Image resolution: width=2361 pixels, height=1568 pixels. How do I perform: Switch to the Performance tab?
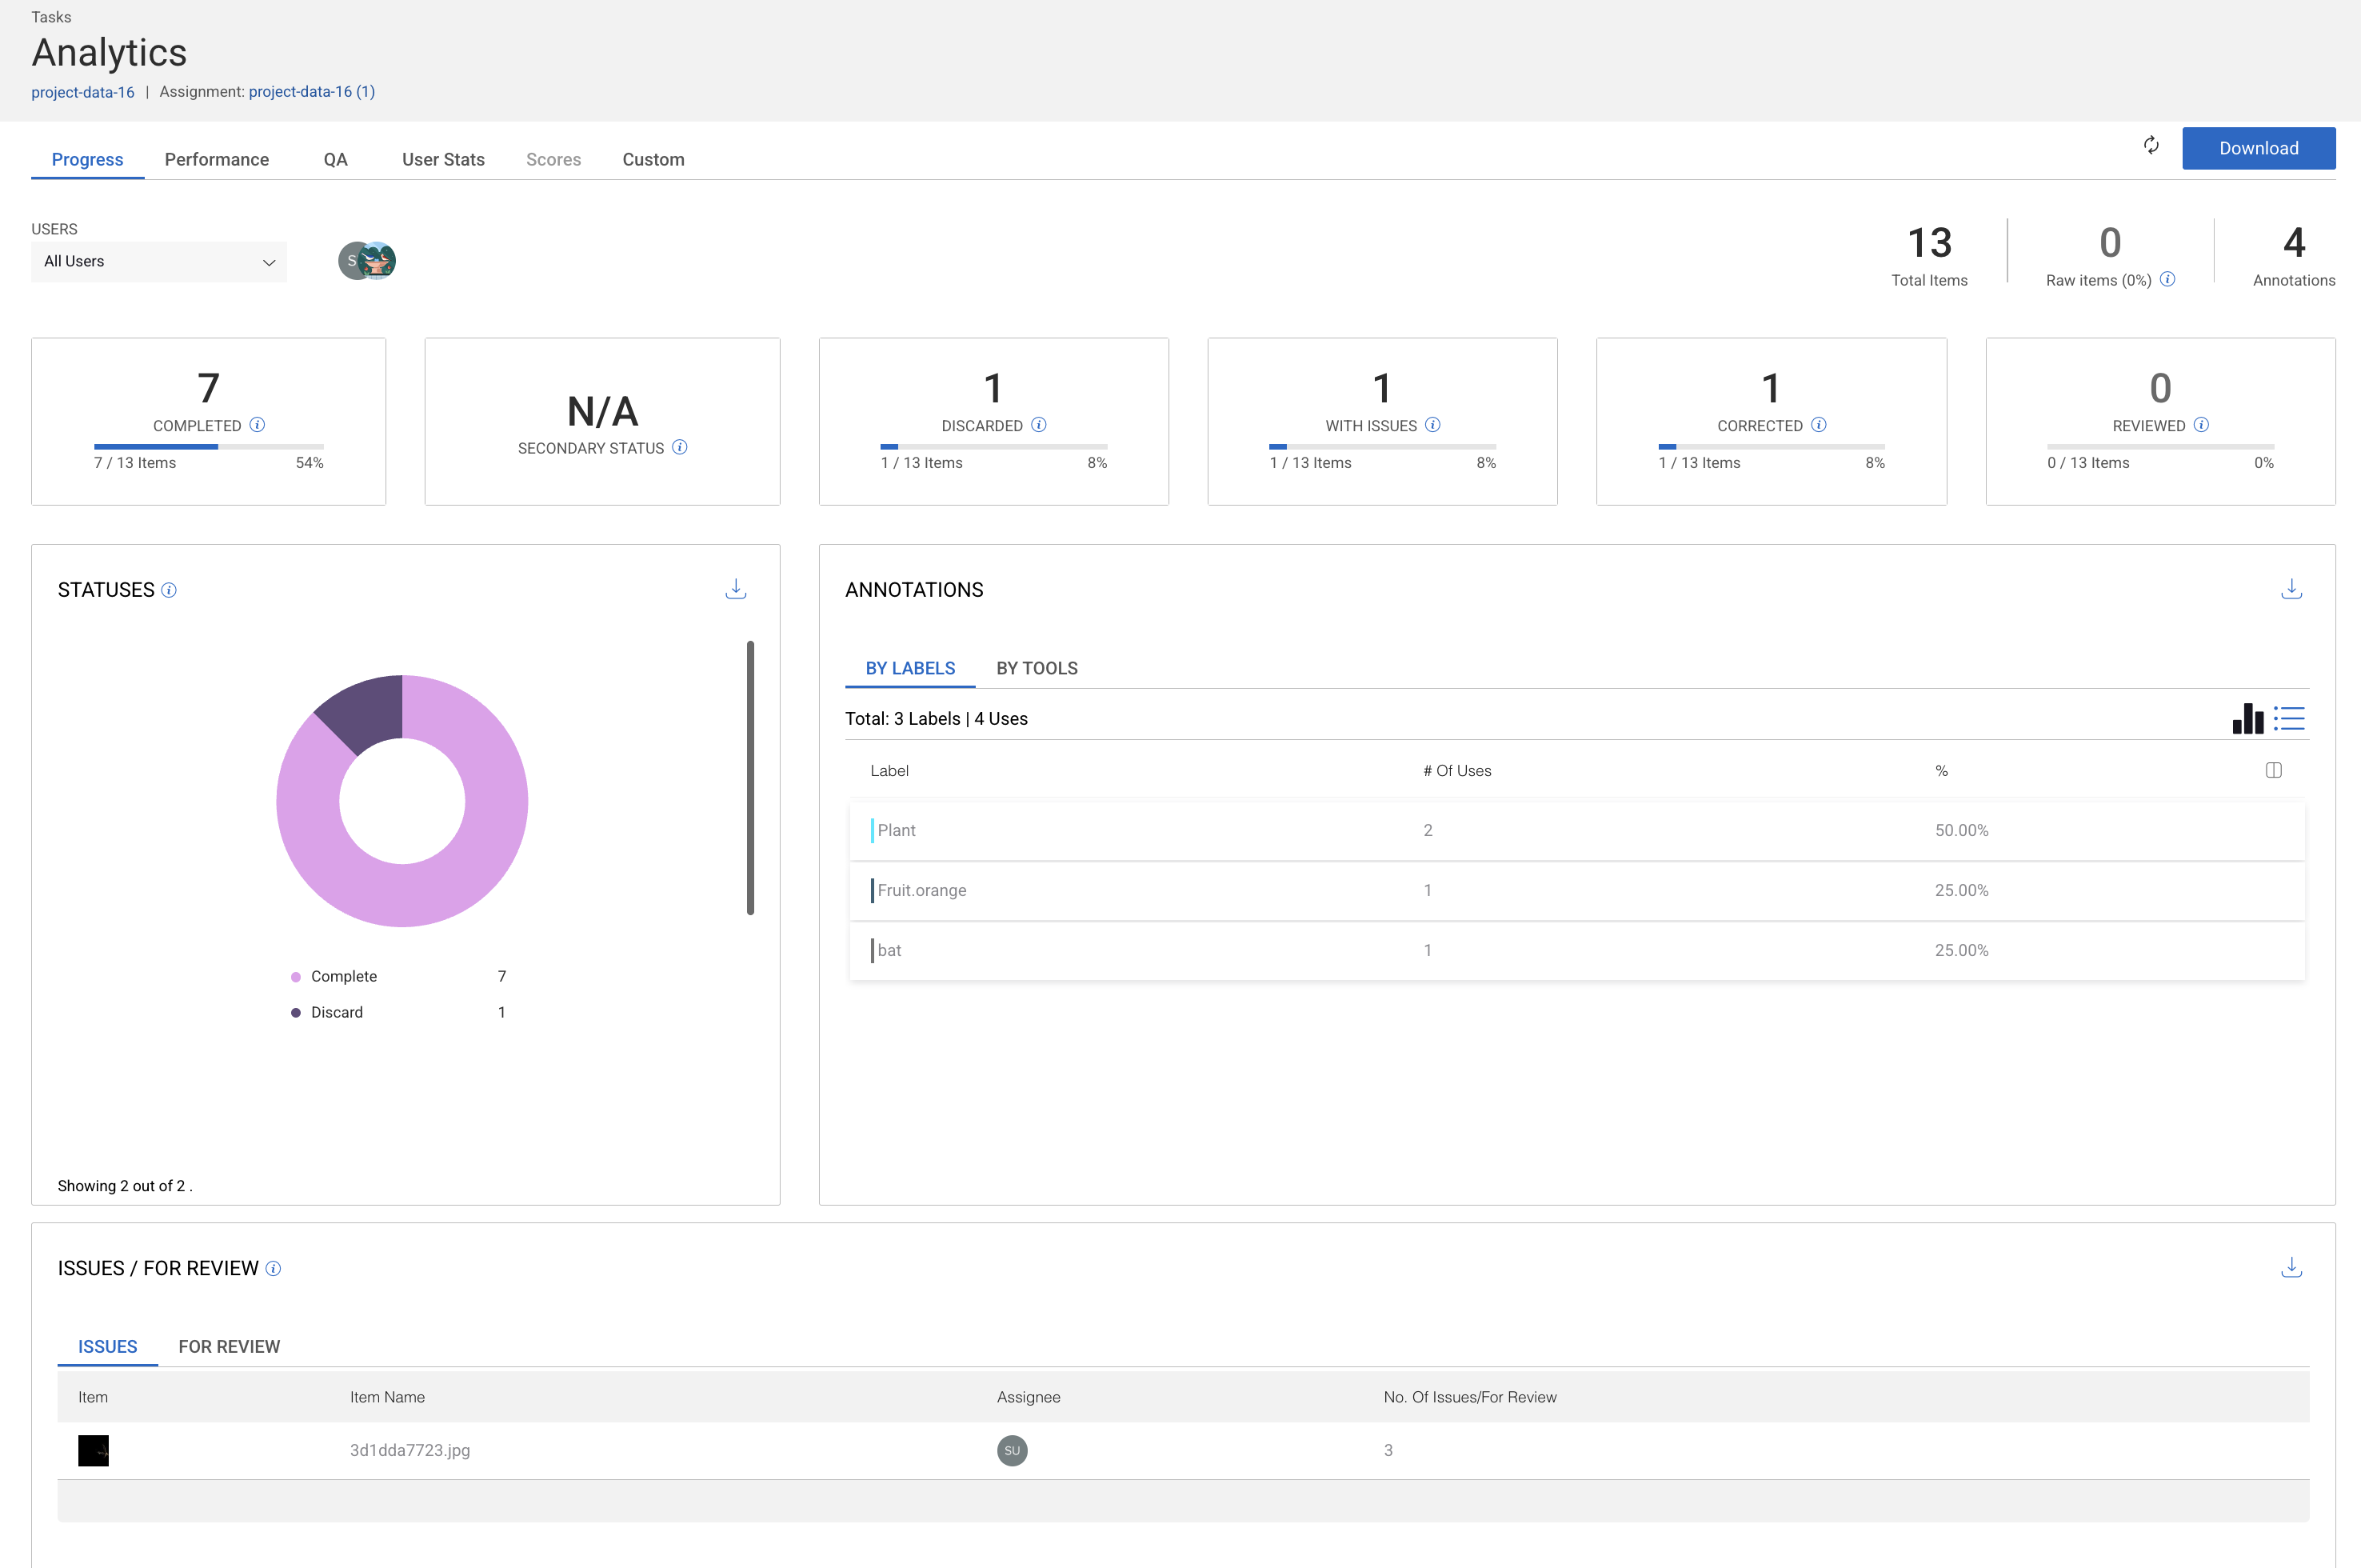pos(217,159)
